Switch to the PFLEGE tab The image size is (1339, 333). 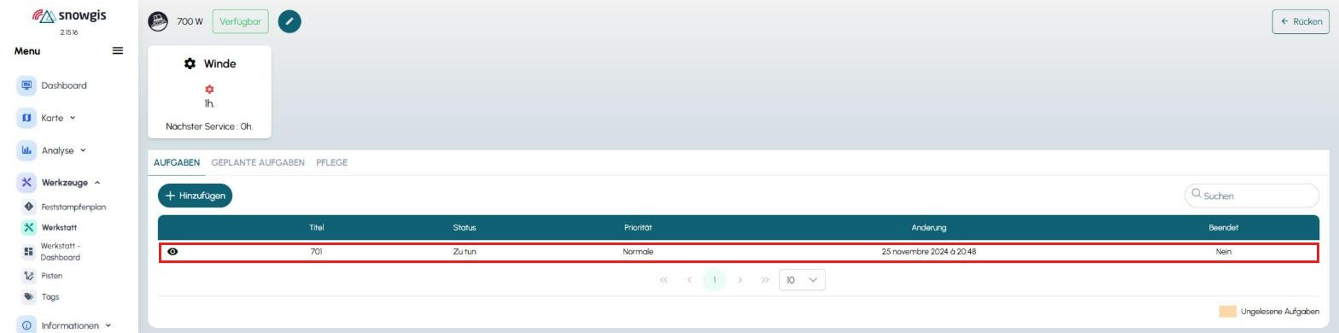point(331,162)
